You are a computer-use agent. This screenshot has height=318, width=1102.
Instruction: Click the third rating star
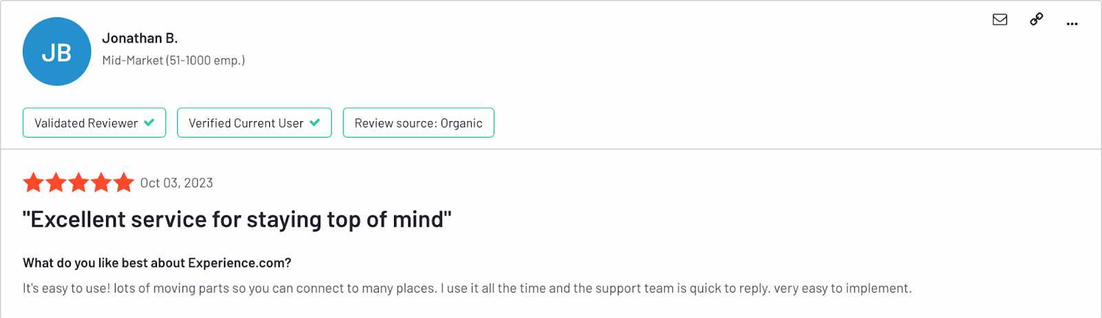79,182
